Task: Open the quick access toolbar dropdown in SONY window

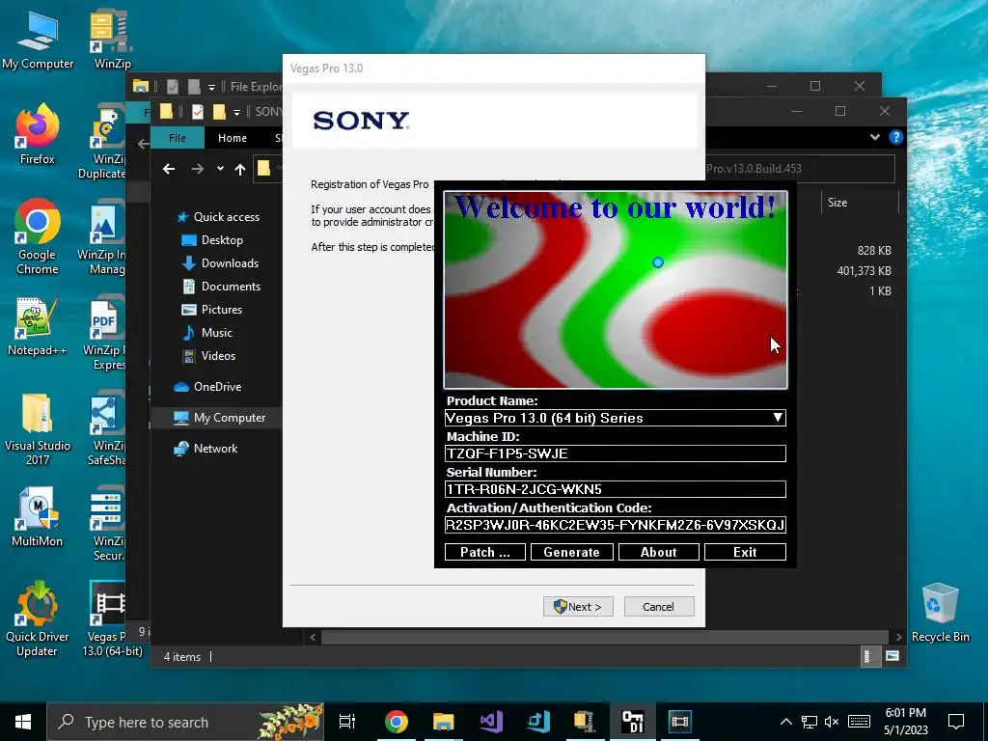Action: click(x=236, y=112)
